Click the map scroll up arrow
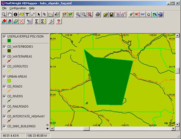181x139 pixels. coord(177,35)
